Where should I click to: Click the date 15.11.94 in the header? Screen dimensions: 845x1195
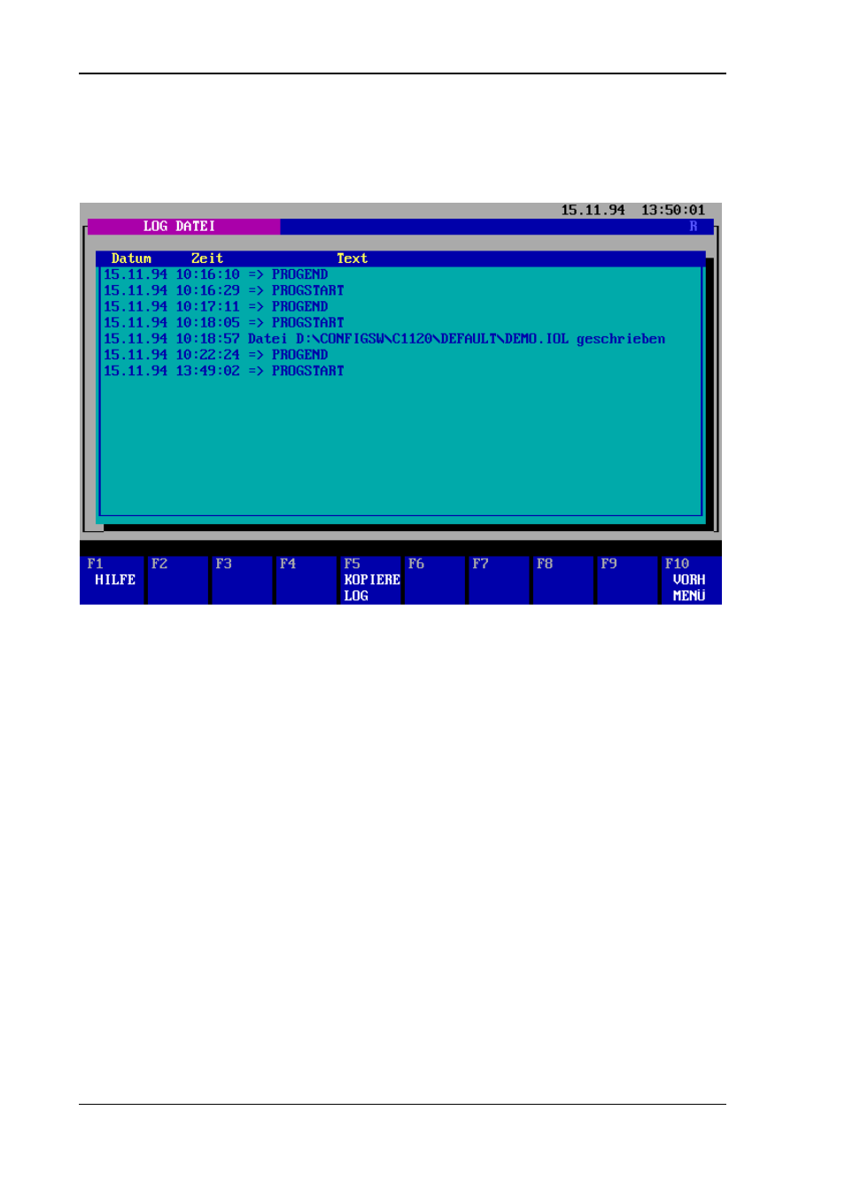click(593, 211)
